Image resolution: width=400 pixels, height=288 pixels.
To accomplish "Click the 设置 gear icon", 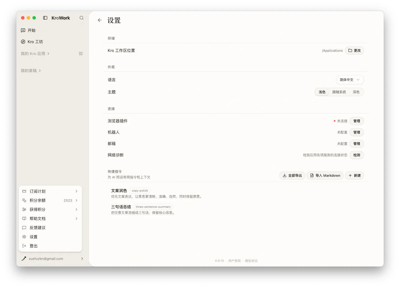I will [x=24, y=237].
